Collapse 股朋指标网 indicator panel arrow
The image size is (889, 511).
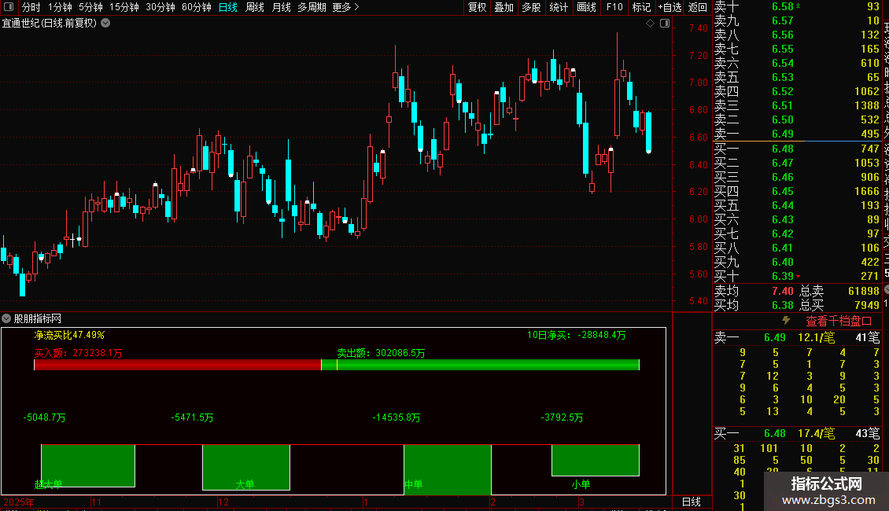(6, 318)
